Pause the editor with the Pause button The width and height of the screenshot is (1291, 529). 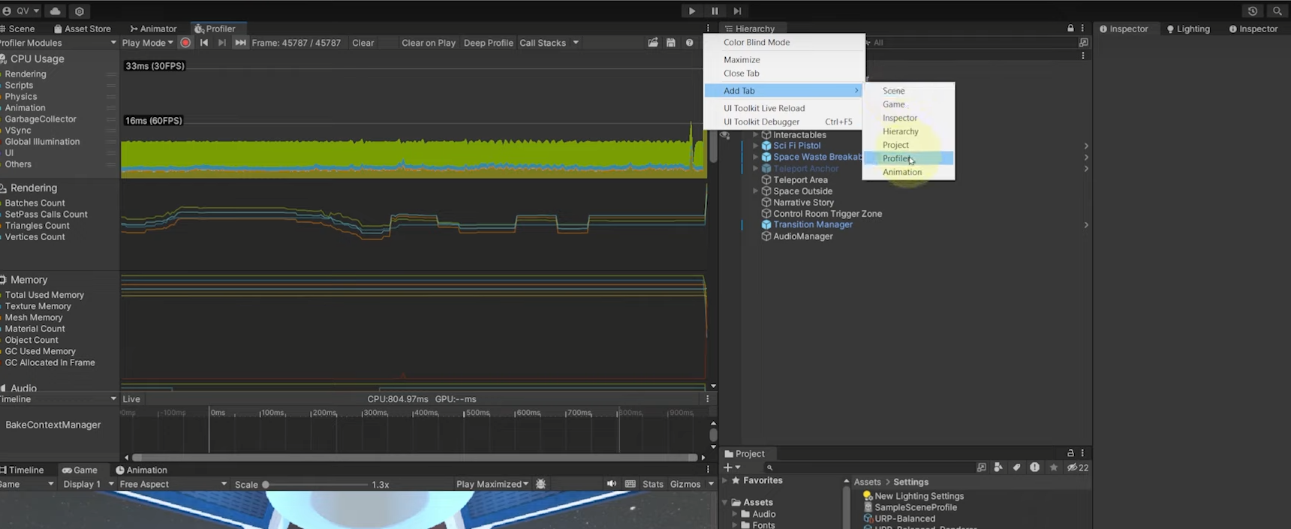[715, 11]
